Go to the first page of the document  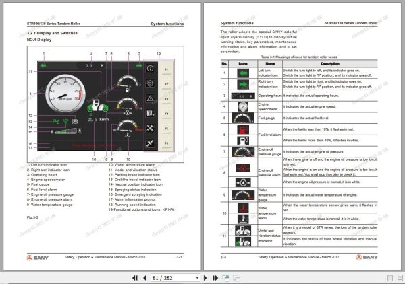point(135,278)
